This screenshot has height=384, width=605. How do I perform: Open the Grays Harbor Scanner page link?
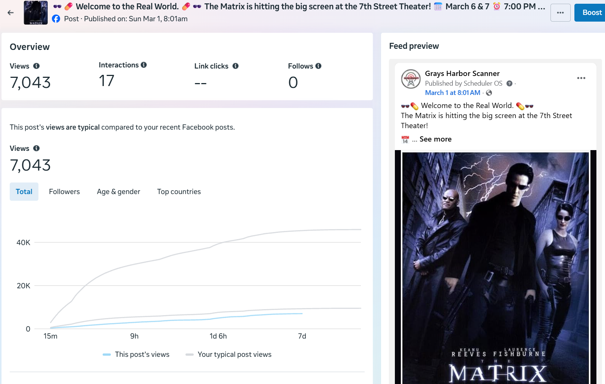(x=462, y=73)
